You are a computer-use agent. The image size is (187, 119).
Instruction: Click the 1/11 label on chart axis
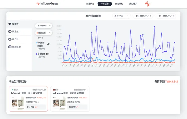point(63,66)
